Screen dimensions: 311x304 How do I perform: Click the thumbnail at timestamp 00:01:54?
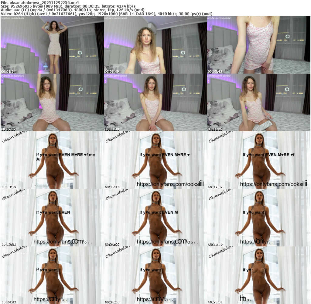point(52,45)
